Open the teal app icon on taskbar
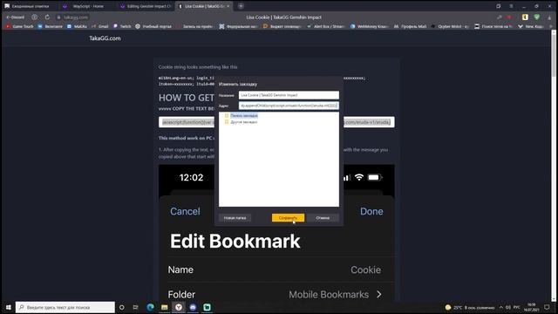 click(x=208, y=307)
